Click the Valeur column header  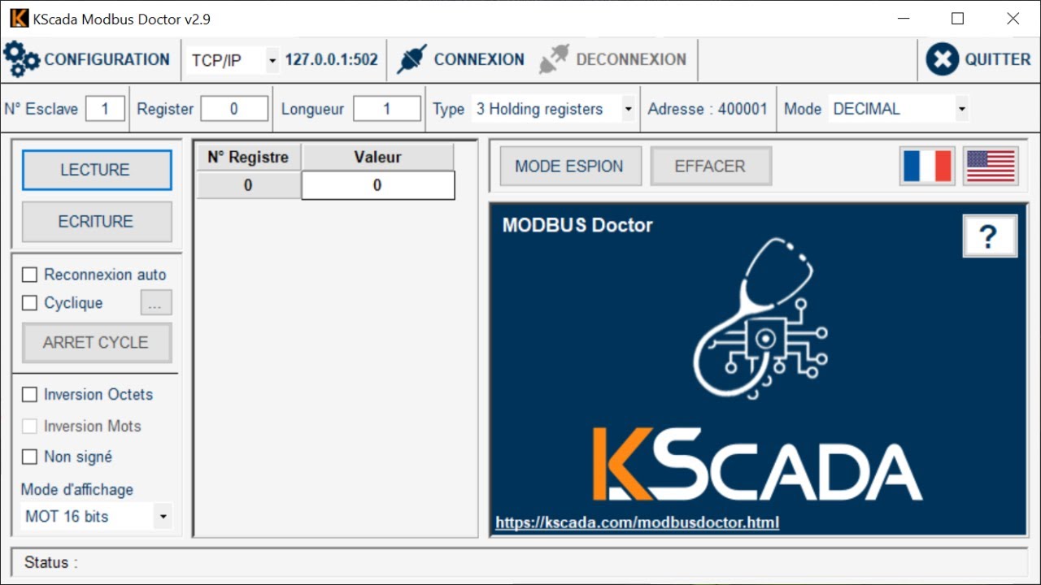(x=378, y=157)
